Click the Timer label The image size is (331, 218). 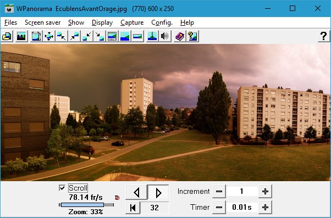[x=200, y=207]
